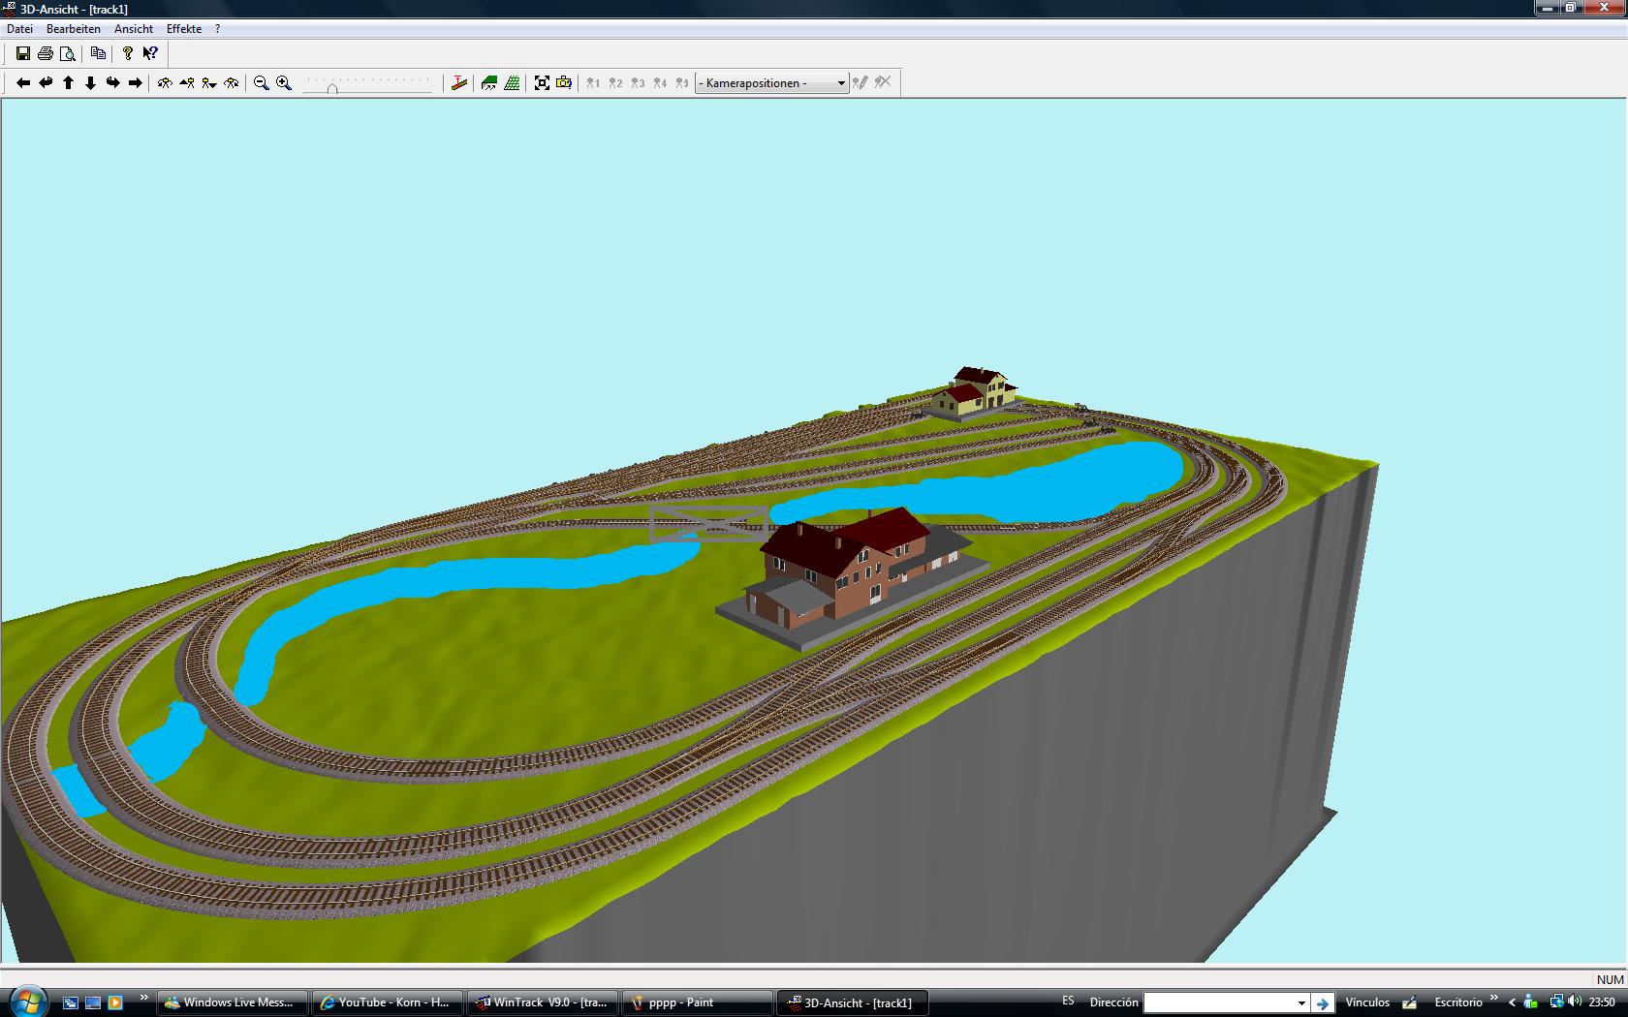The height and width of the screenshot is (1017, 1628).
Task: Switch to WinTrack V9.0 taskbar button
Action: pyautogui.click(x=543, y=1002)
